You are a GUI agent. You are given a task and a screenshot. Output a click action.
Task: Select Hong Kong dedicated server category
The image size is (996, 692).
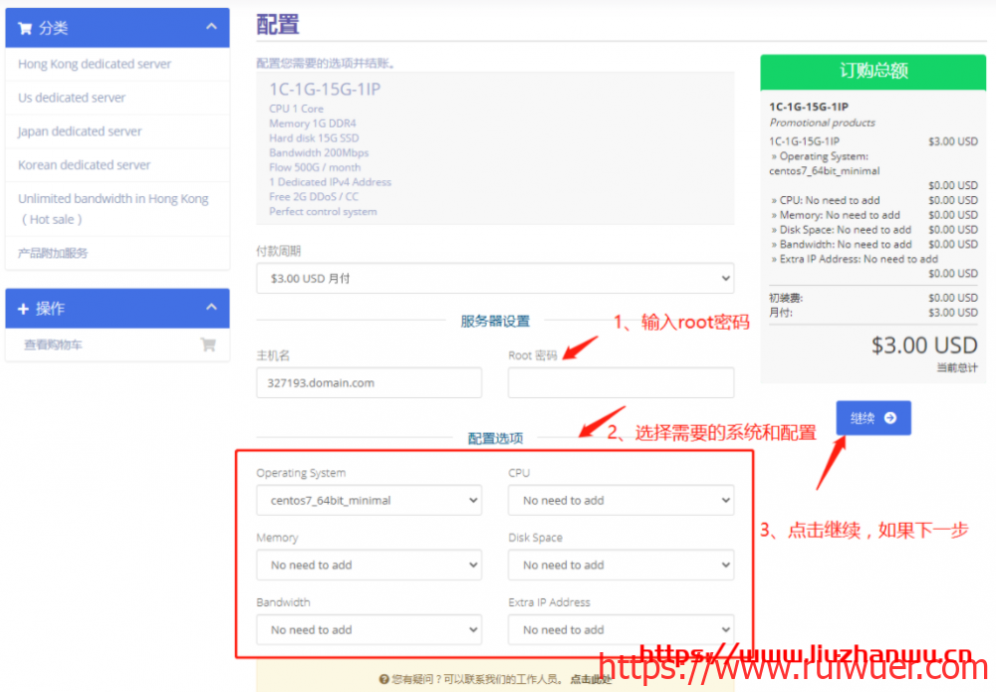95,64
